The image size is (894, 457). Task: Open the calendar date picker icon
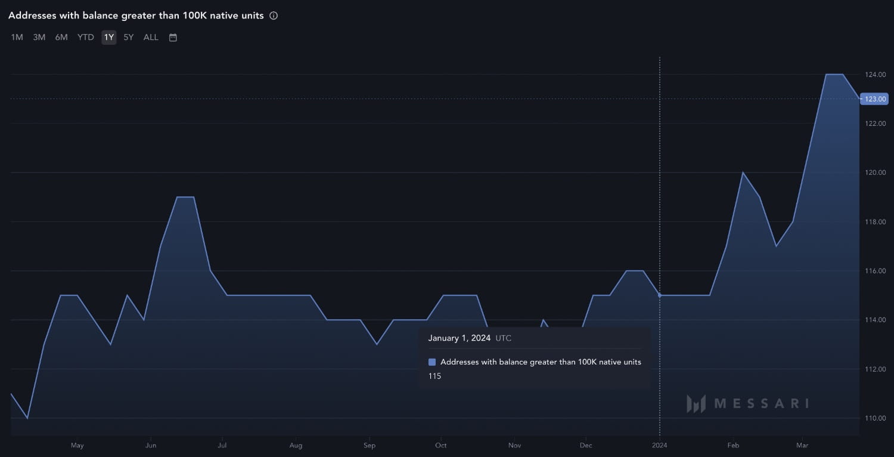click(x=172, y=37)
